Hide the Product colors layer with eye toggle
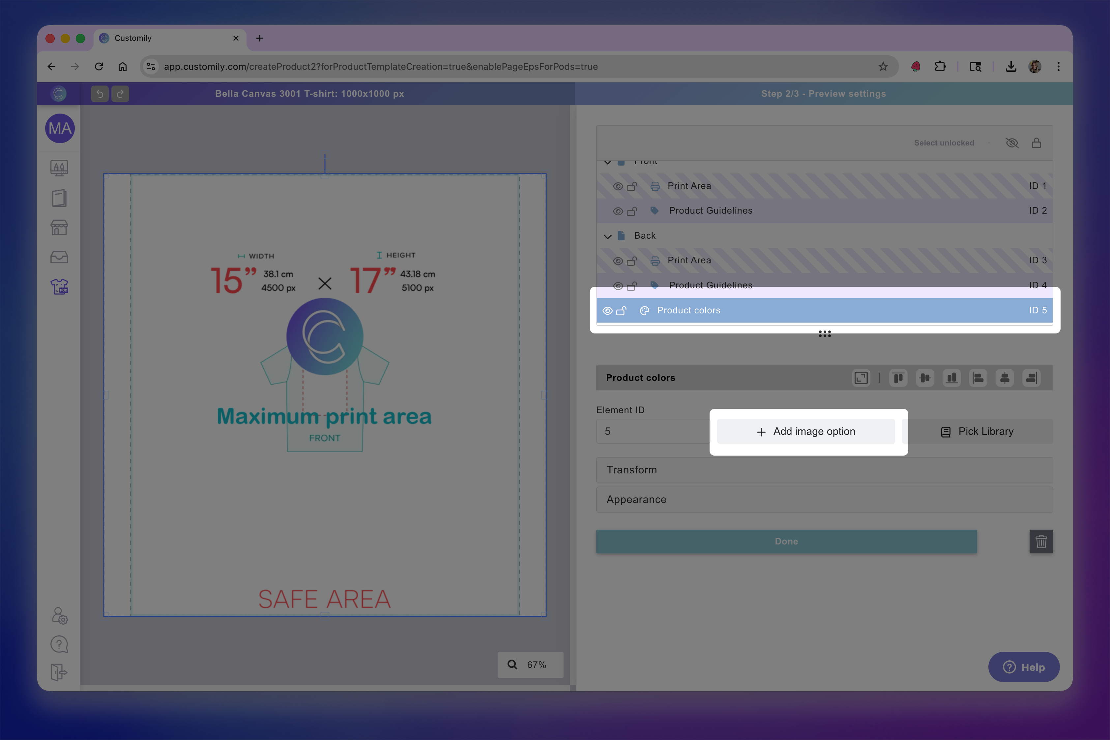Screen dimensions: 1110x740 click(608, 310)
